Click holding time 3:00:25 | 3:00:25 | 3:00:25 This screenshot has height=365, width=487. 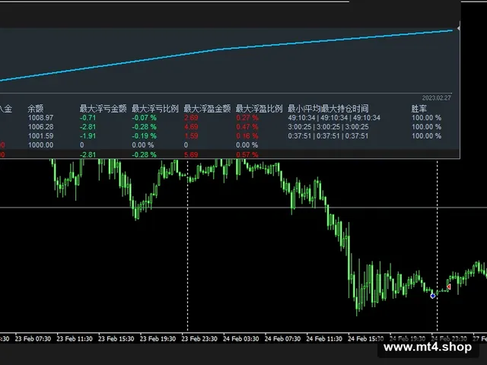[x=328, y=127]
